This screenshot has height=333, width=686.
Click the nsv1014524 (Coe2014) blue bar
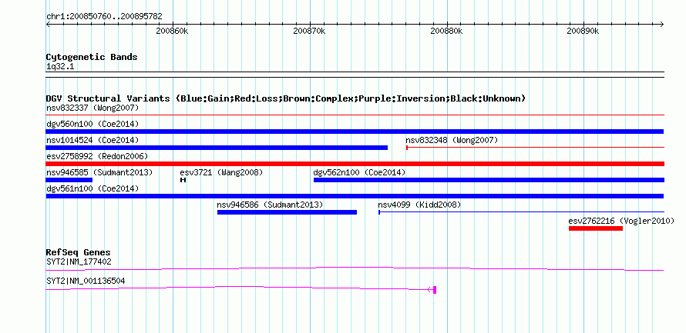[217, 148]
